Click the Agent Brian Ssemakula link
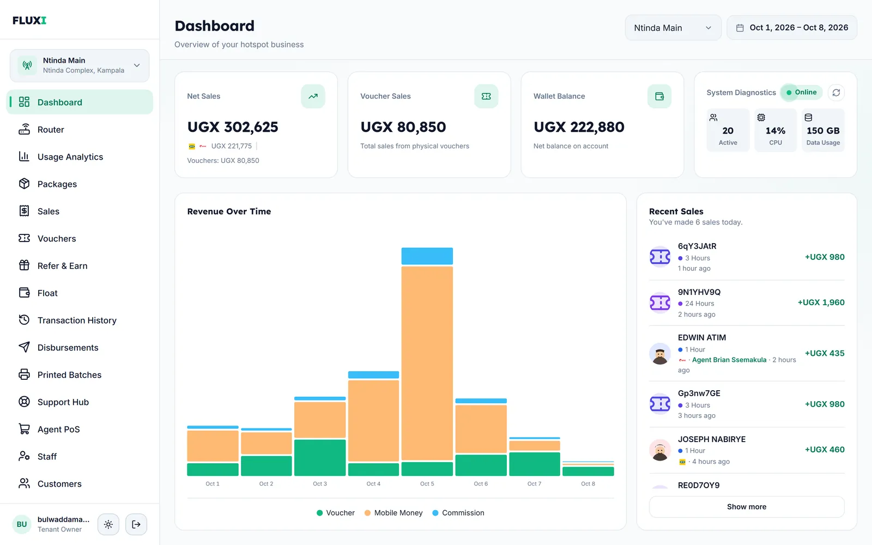Screen dimensions: 872x545 pos(729,360)
